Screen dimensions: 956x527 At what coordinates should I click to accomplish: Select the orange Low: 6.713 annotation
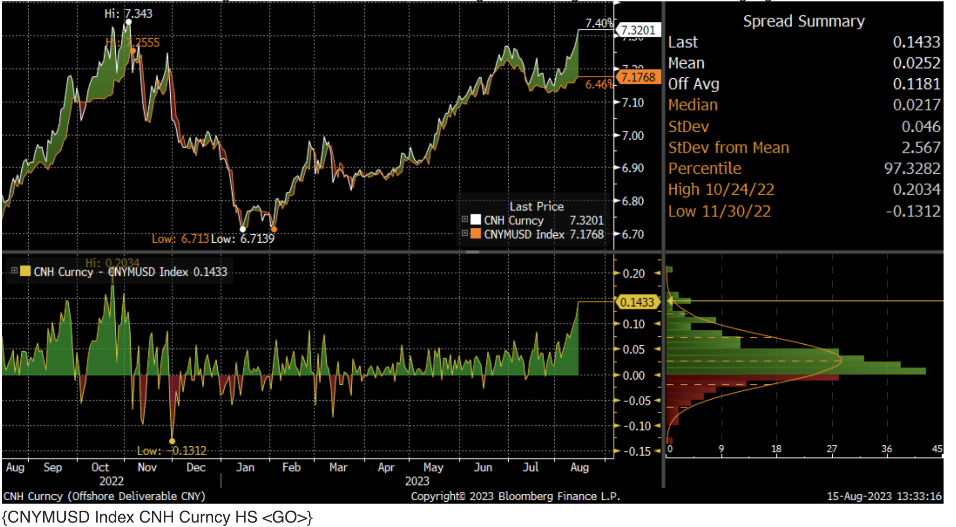click(180, 239)
